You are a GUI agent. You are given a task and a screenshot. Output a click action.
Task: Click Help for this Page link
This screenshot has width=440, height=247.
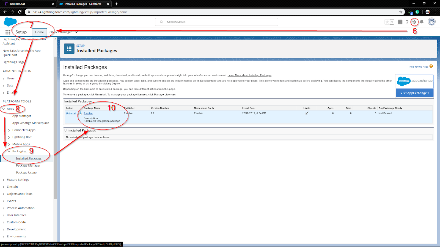pos(419,67)
